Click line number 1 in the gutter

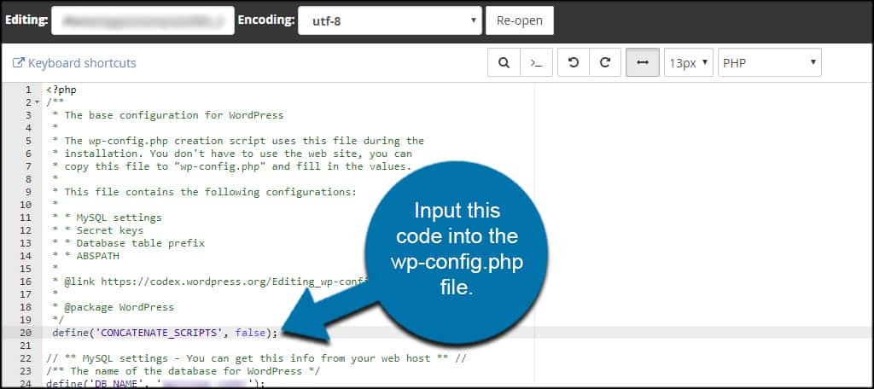pos(28,90)
